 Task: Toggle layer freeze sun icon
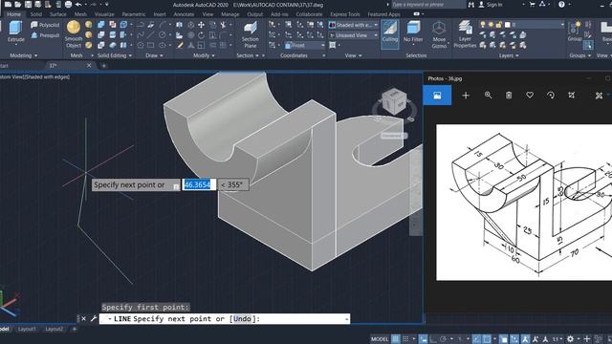491,25
